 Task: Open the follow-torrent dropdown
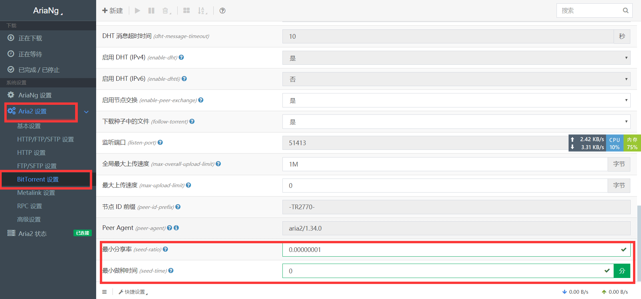click(456, 122)
